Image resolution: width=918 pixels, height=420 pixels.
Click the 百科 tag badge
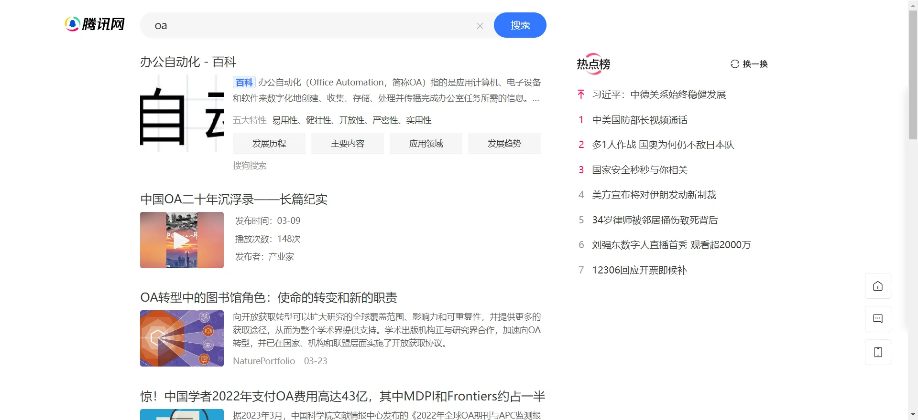244,83
